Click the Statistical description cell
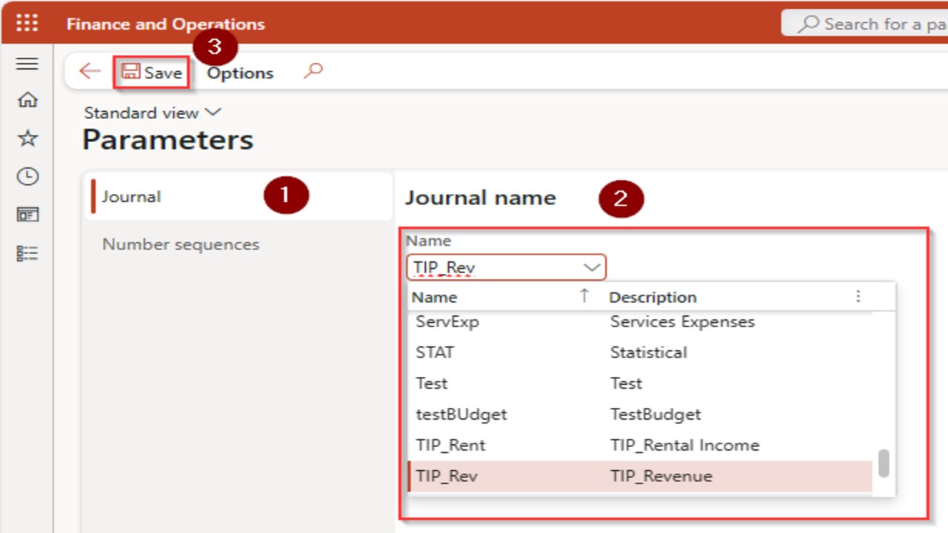Screen dimensions: 948x533 point(649,352)
